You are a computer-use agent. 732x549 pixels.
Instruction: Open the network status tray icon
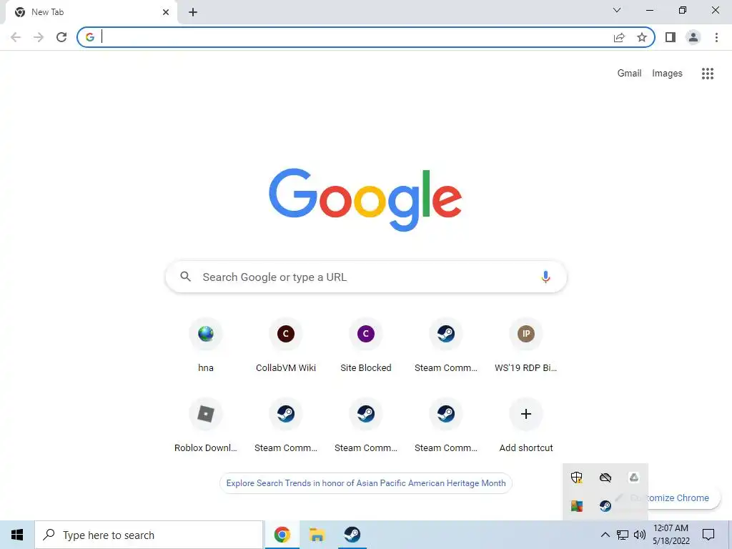(x=623, y=535)
